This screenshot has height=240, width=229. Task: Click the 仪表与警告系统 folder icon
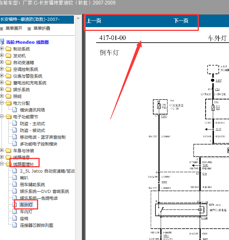pyautogui.click(x=8, y=76)
